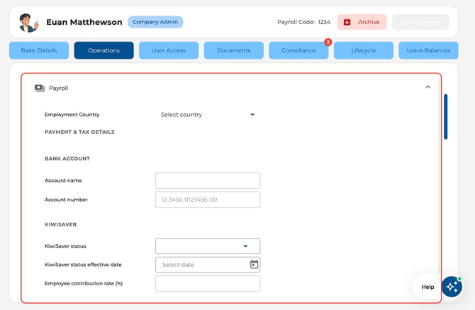475x310 pixels.
Task: Click the Compliance notification badge
Action: click(x=328, y=42)
